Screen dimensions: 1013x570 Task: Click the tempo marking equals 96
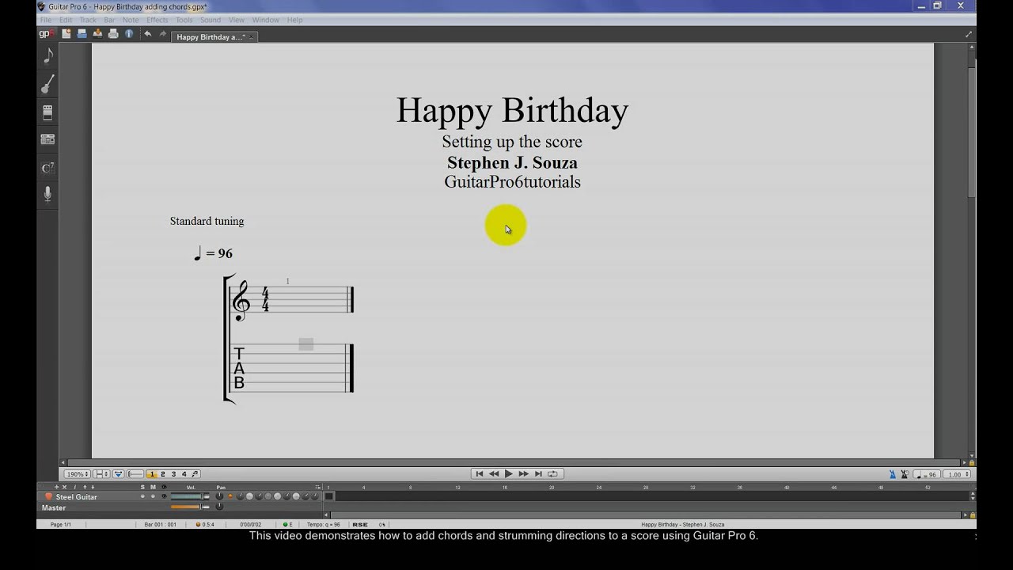tap(214, 253)
